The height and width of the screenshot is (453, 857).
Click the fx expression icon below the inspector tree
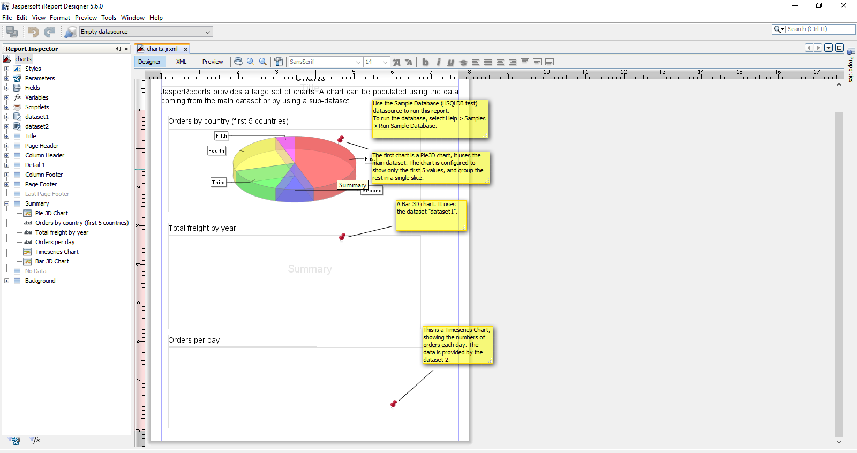point(35,441)
